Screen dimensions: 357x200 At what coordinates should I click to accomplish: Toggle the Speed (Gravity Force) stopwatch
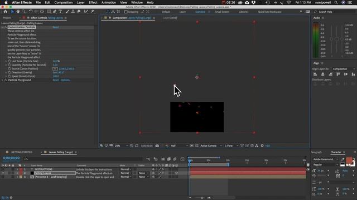[9, 76]
